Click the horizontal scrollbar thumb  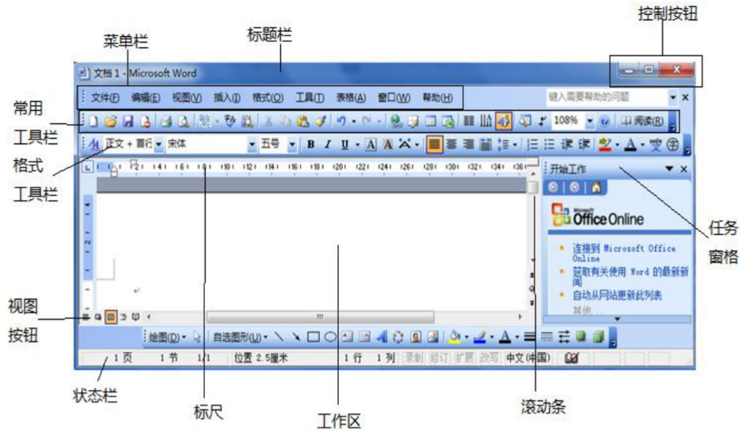pos(320,317)
